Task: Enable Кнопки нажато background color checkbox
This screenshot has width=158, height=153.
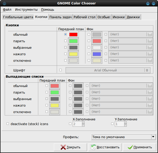Action: (89, 54)
